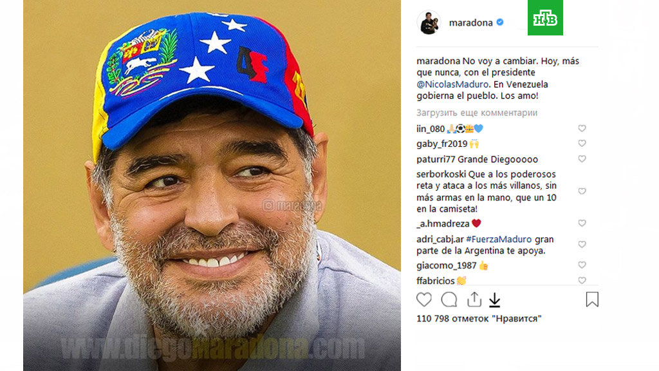Save post with the bookmark icon
The width and height of the screenshot is (659, 371).
592,300
